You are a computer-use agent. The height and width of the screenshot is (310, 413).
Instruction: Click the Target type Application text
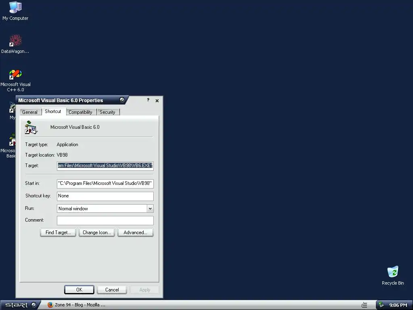coord(67,145)
